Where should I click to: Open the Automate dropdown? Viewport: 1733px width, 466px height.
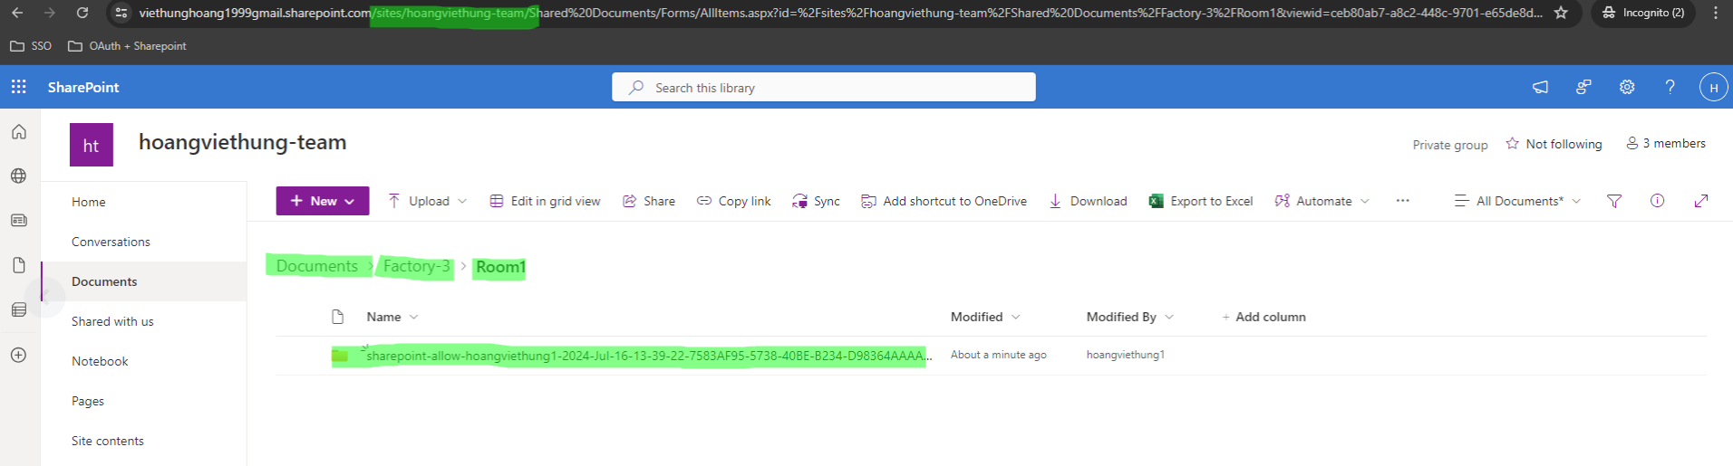pos(1322,201)
